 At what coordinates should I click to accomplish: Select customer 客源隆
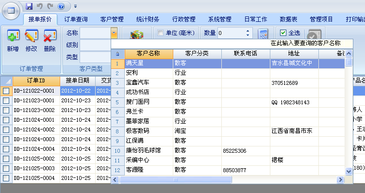(234, 170)
